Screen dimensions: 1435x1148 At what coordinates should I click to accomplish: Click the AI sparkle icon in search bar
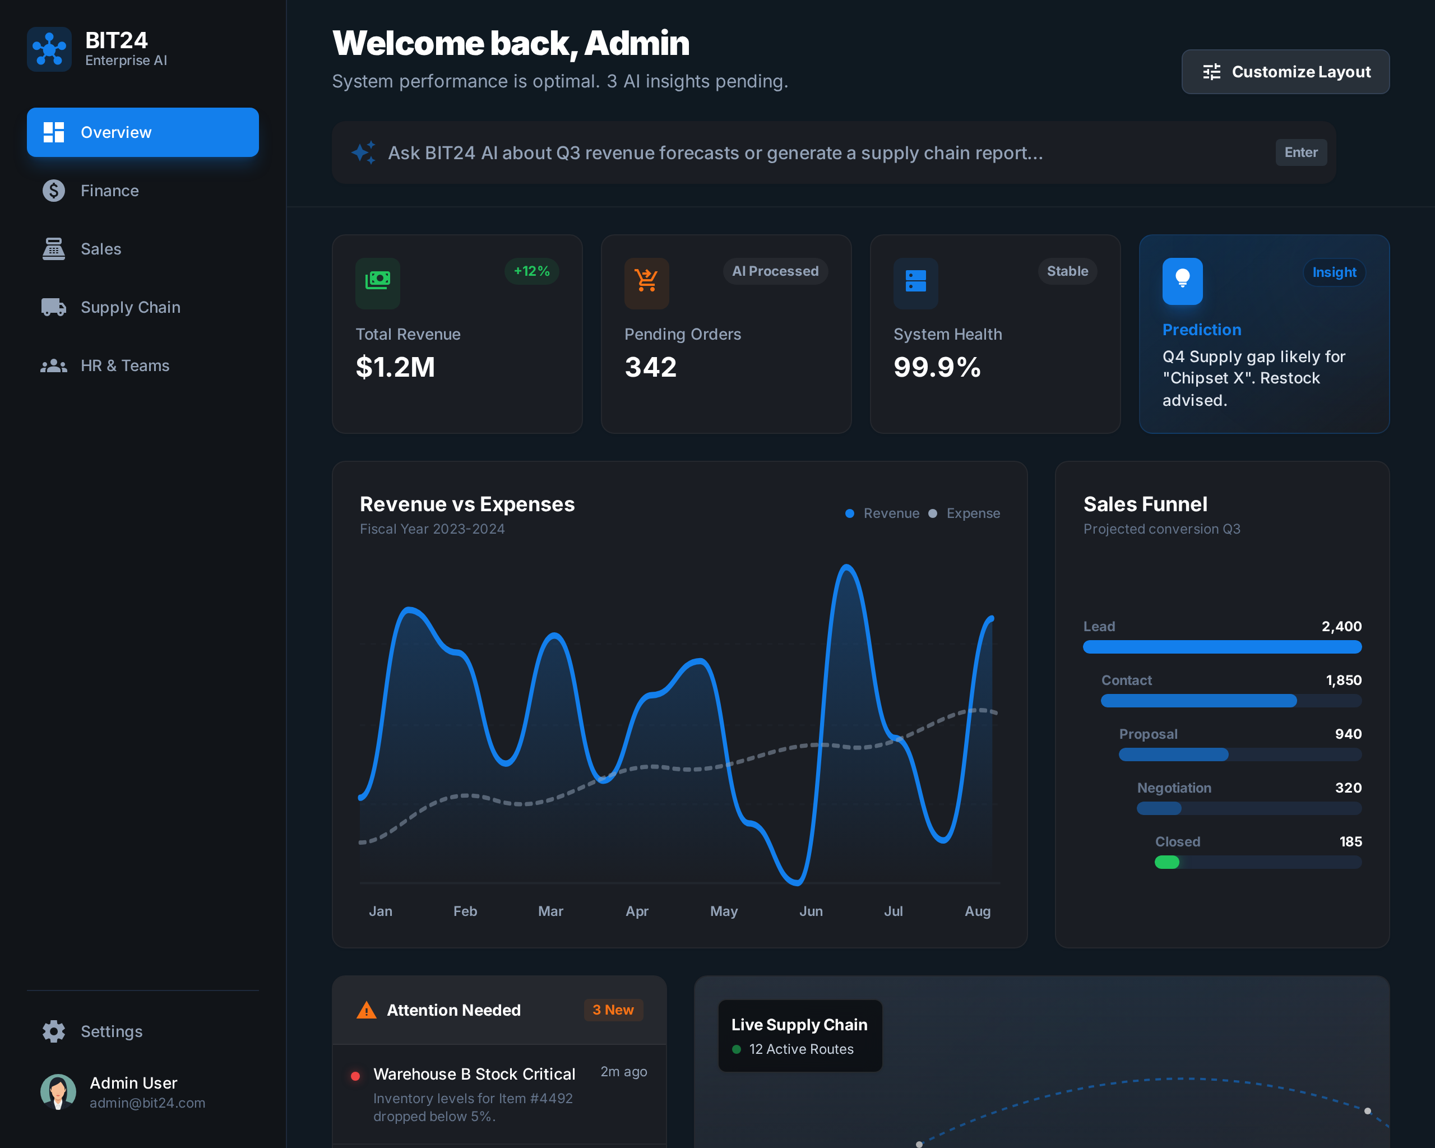click(363, 152)
